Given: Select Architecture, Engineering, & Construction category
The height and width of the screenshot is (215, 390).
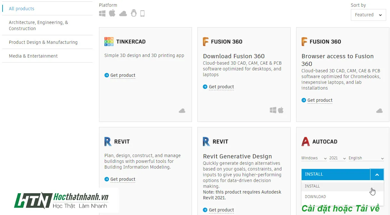Looking at the screenshot, I should point(38,26).
